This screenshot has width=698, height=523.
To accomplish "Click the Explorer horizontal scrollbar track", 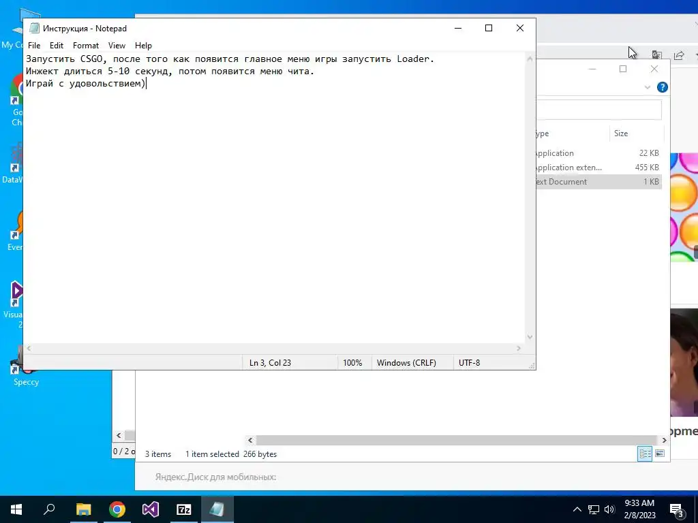I will pyautogui.click(x=457, y=441).
